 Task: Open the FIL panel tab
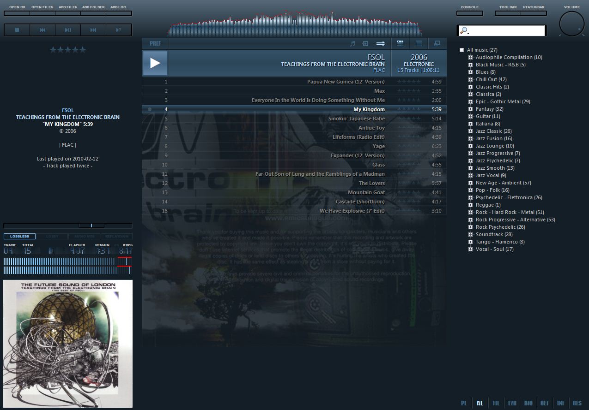tap(496, 403)
